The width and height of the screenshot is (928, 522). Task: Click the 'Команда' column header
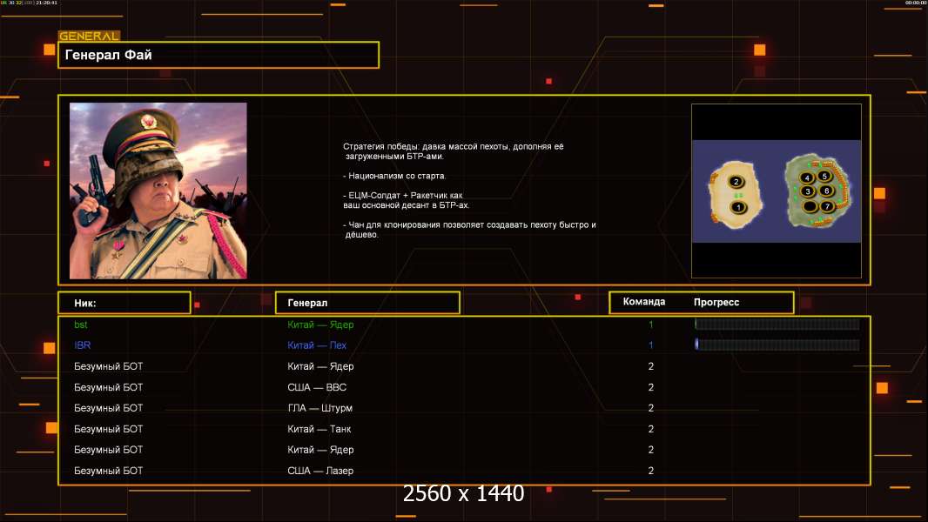click(644, 302)
